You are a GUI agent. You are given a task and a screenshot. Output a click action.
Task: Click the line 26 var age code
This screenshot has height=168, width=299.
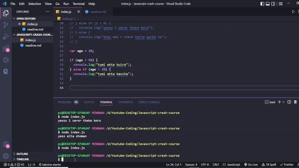(x=82, y=51)
